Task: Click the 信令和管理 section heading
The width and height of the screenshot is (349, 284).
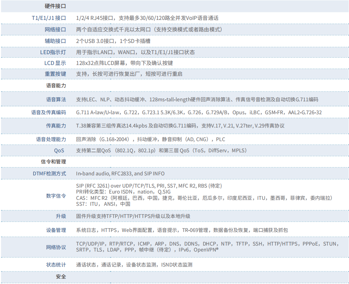Action: click(53, 162)
